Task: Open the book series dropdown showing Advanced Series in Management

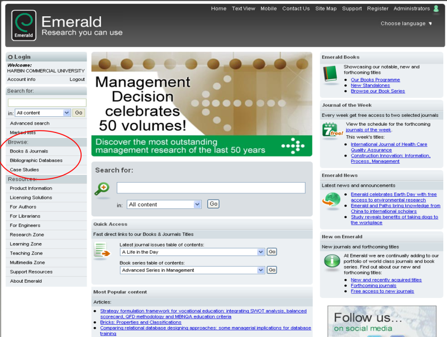Action: [192, 270]
